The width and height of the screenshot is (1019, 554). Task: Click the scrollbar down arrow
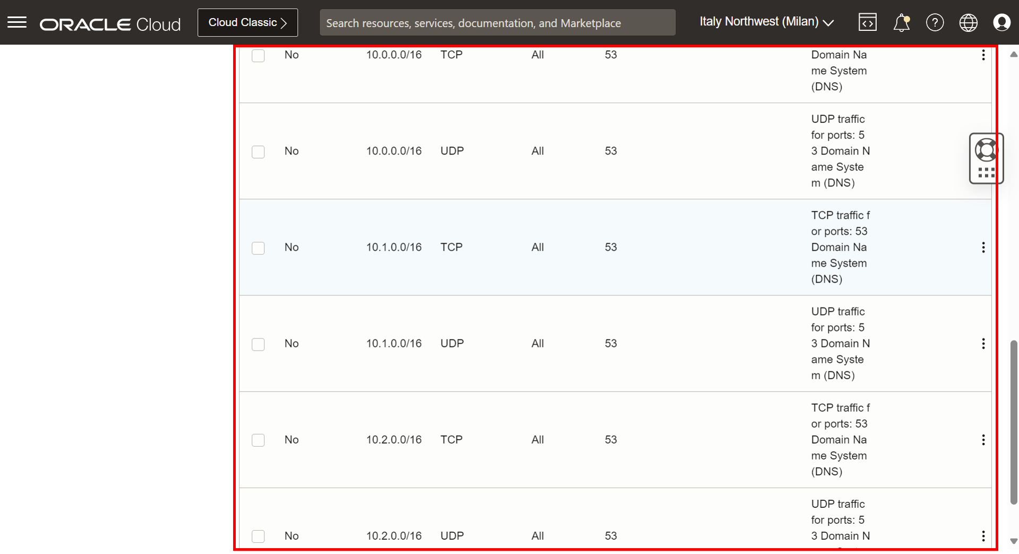[x=1014, y=541]
